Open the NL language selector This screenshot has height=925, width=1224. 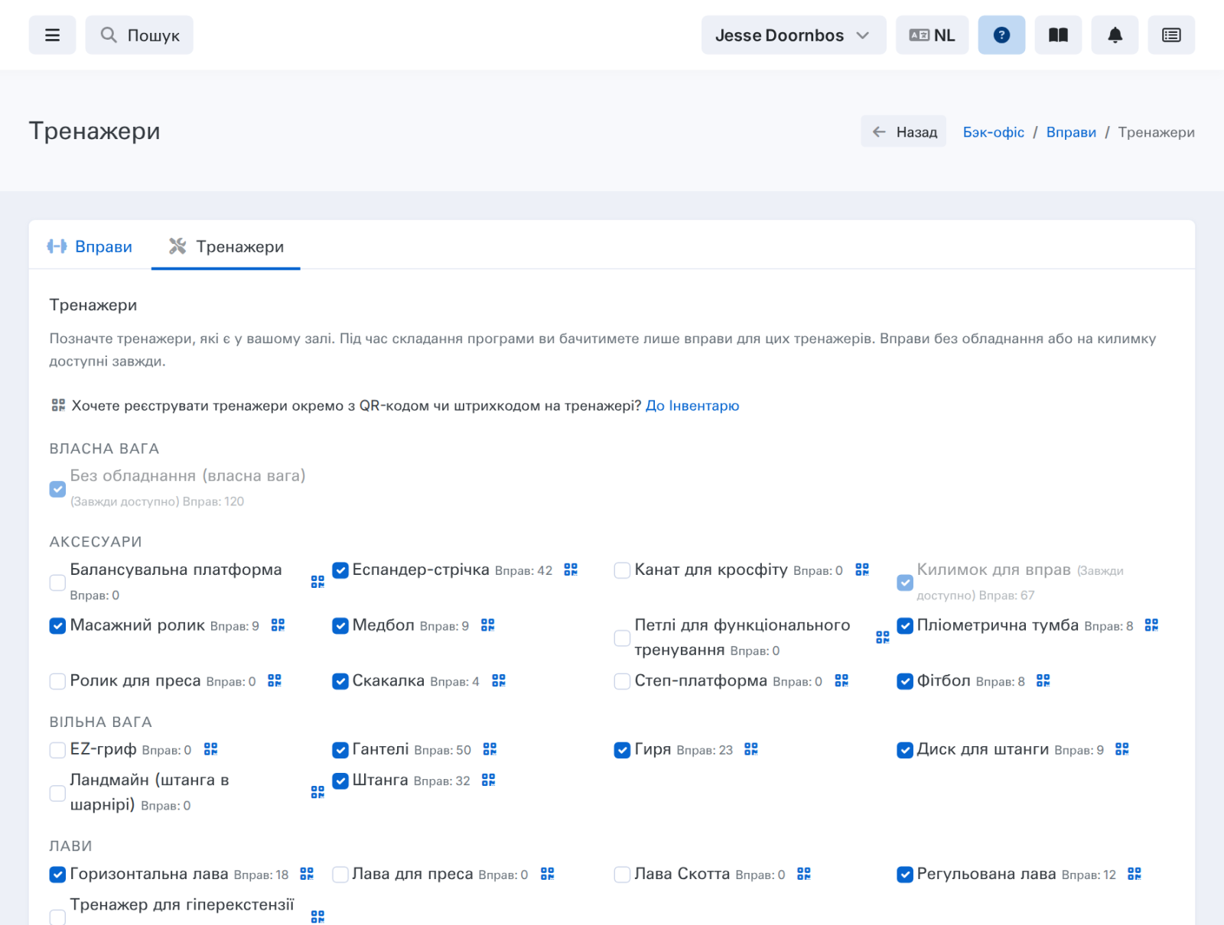click(932, 35)
